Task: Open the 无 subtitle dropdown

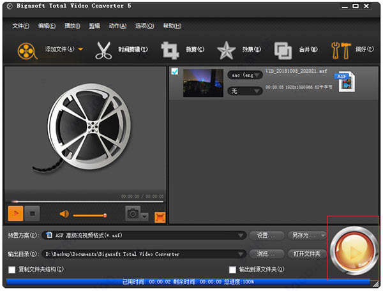Action: click(245, 91)
